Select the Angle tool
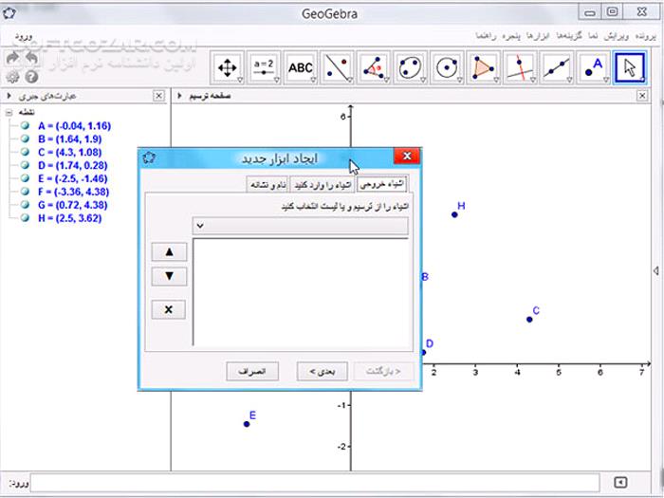The width and height of the screenshot is (664, 498). [374, 67]
